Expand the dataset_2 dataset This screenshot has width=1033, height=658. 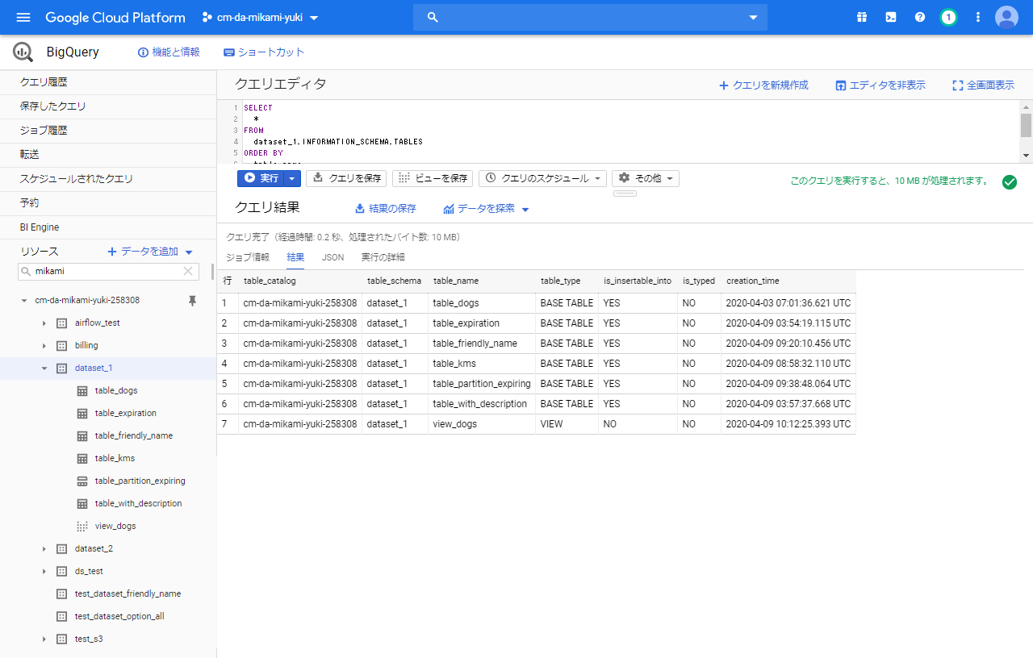(x=44, y=548)
